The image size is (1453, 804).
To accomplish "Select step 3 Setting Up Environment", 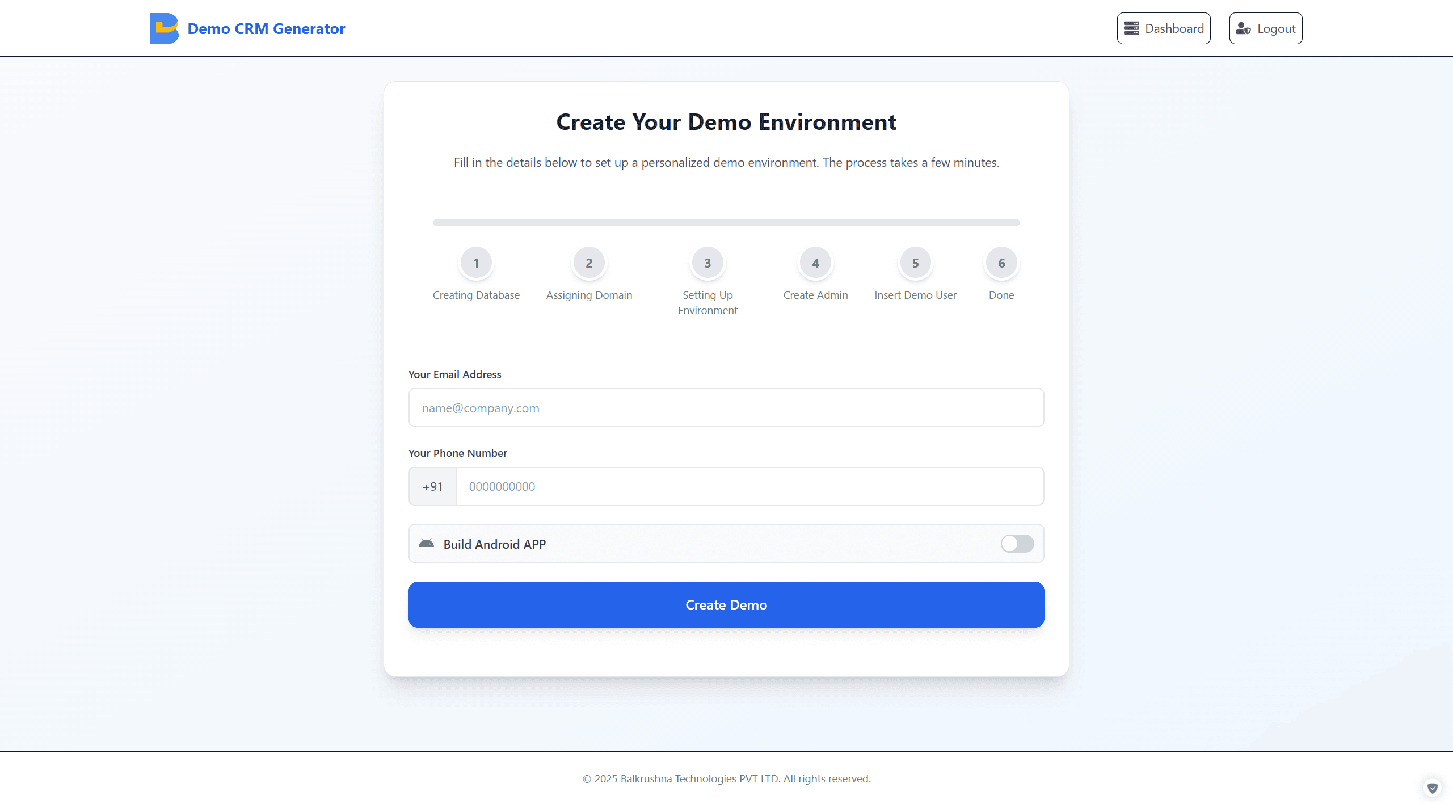I will (x=707, y=262).
